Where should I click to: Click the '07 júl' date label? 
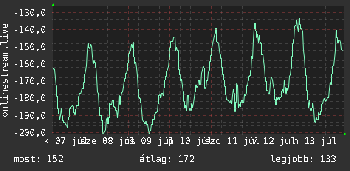pos(69,141)
